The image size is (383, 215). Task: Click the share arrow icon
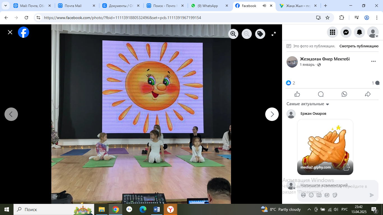click(x=368, y=94)
